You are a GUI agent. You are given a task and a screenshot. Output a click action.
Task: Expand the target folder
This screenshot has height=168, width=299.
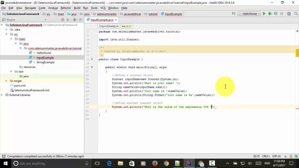click(7, 81)
